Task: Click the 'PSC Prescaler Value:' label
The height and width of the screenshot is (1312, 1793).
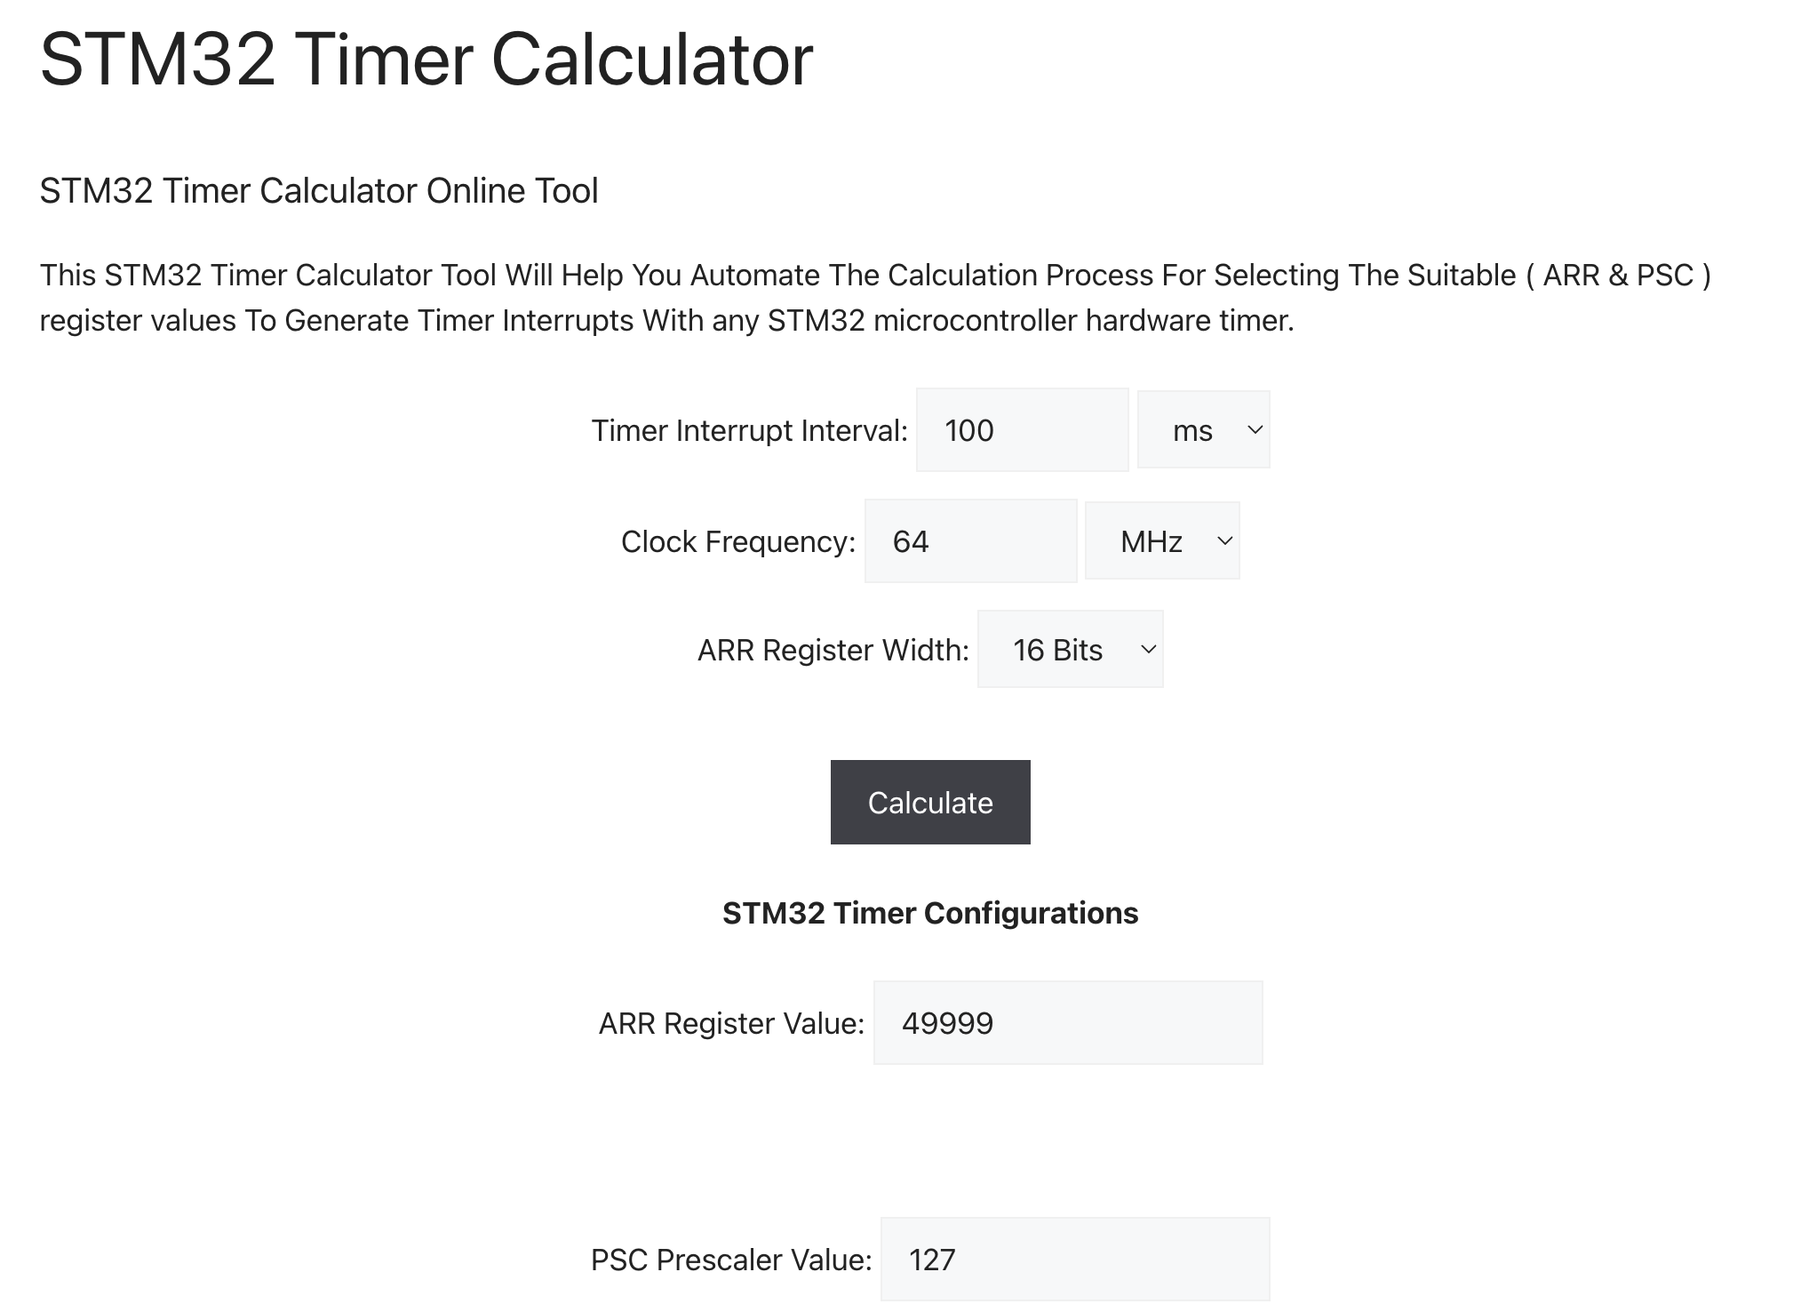Action: point(731,1260)
